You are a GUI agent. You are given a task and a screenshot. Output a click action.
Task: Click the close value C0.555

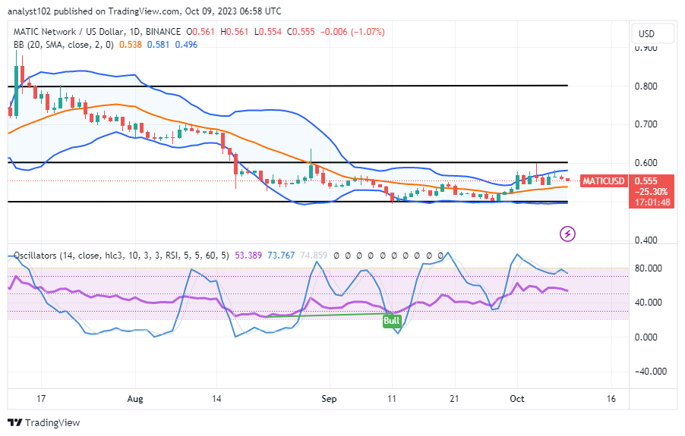(x=301, y=31)
